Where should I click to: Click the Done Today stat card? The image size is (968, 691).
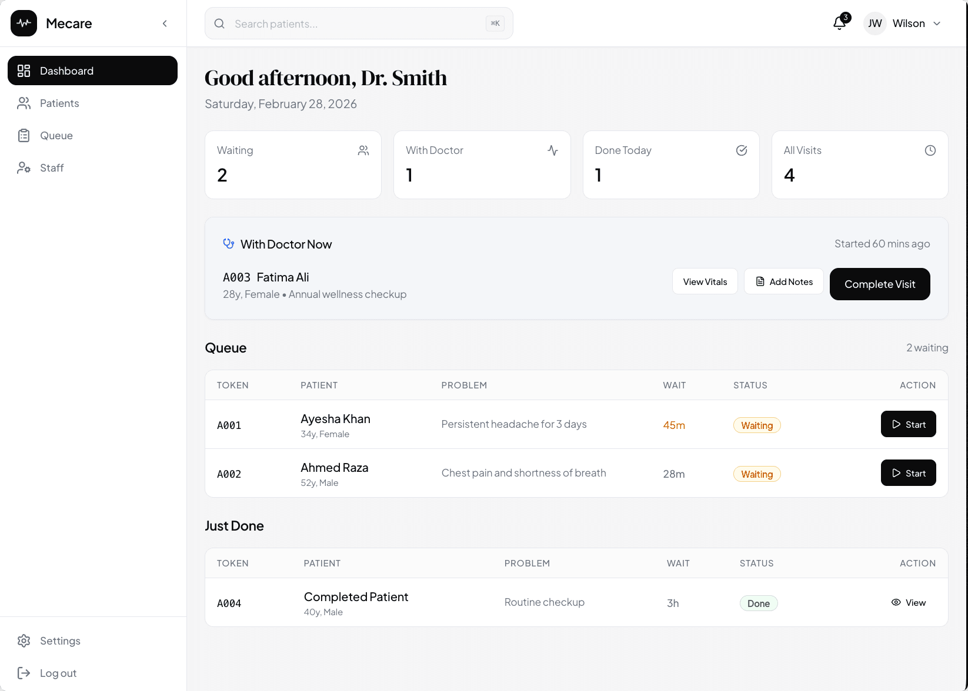tap(671, 165)
